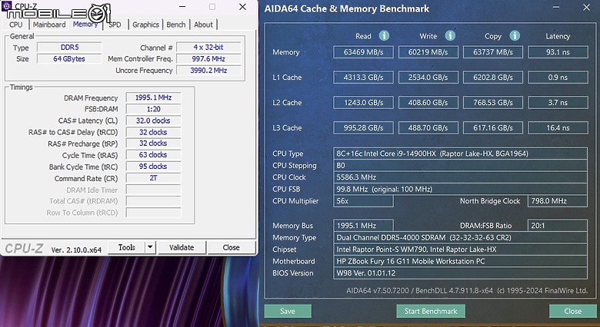600x327 pixels.
Task: Click the FSB:DRAM value 1:20
Action: (x=153, y=109)
